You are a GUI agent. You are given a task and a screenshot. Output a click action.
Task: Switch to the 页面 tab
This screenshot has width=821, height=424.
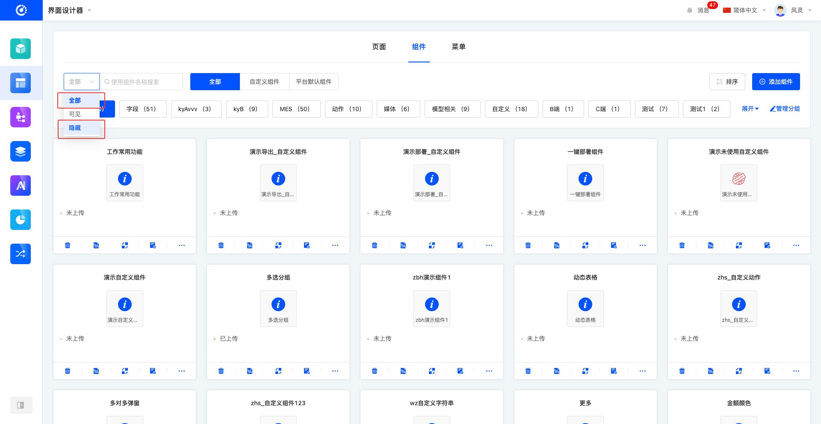[379, 47]
